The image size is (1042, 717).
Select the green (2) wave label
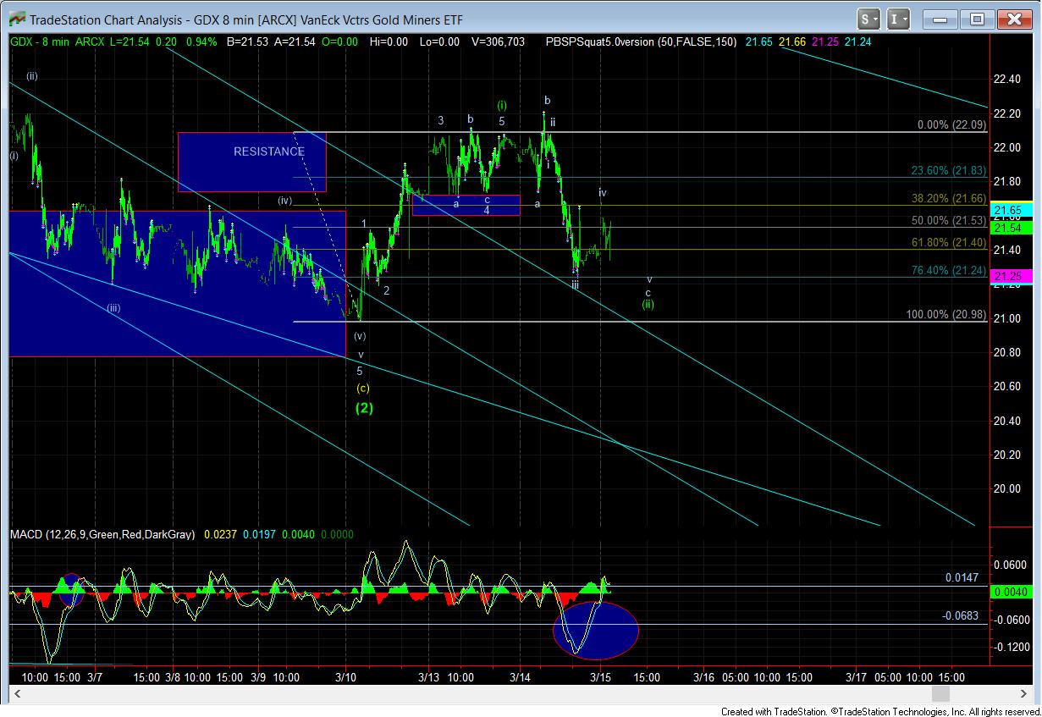tap(363, 407)
